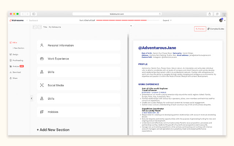Click the Download arrow icon
Screen dimensions: 234x146
11,72
